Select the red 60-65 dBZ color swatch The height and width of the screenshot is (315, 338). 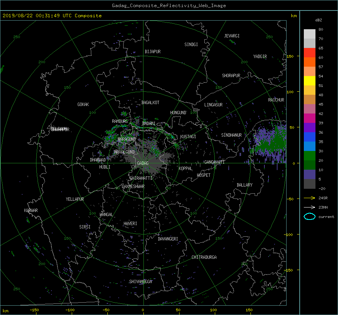(x=309, y=53)
